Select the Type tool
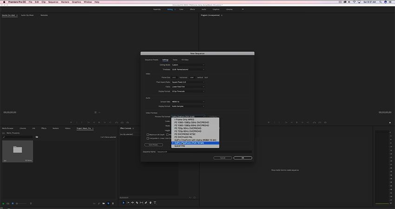Viewport: 395px width, 209px height. 155,202
